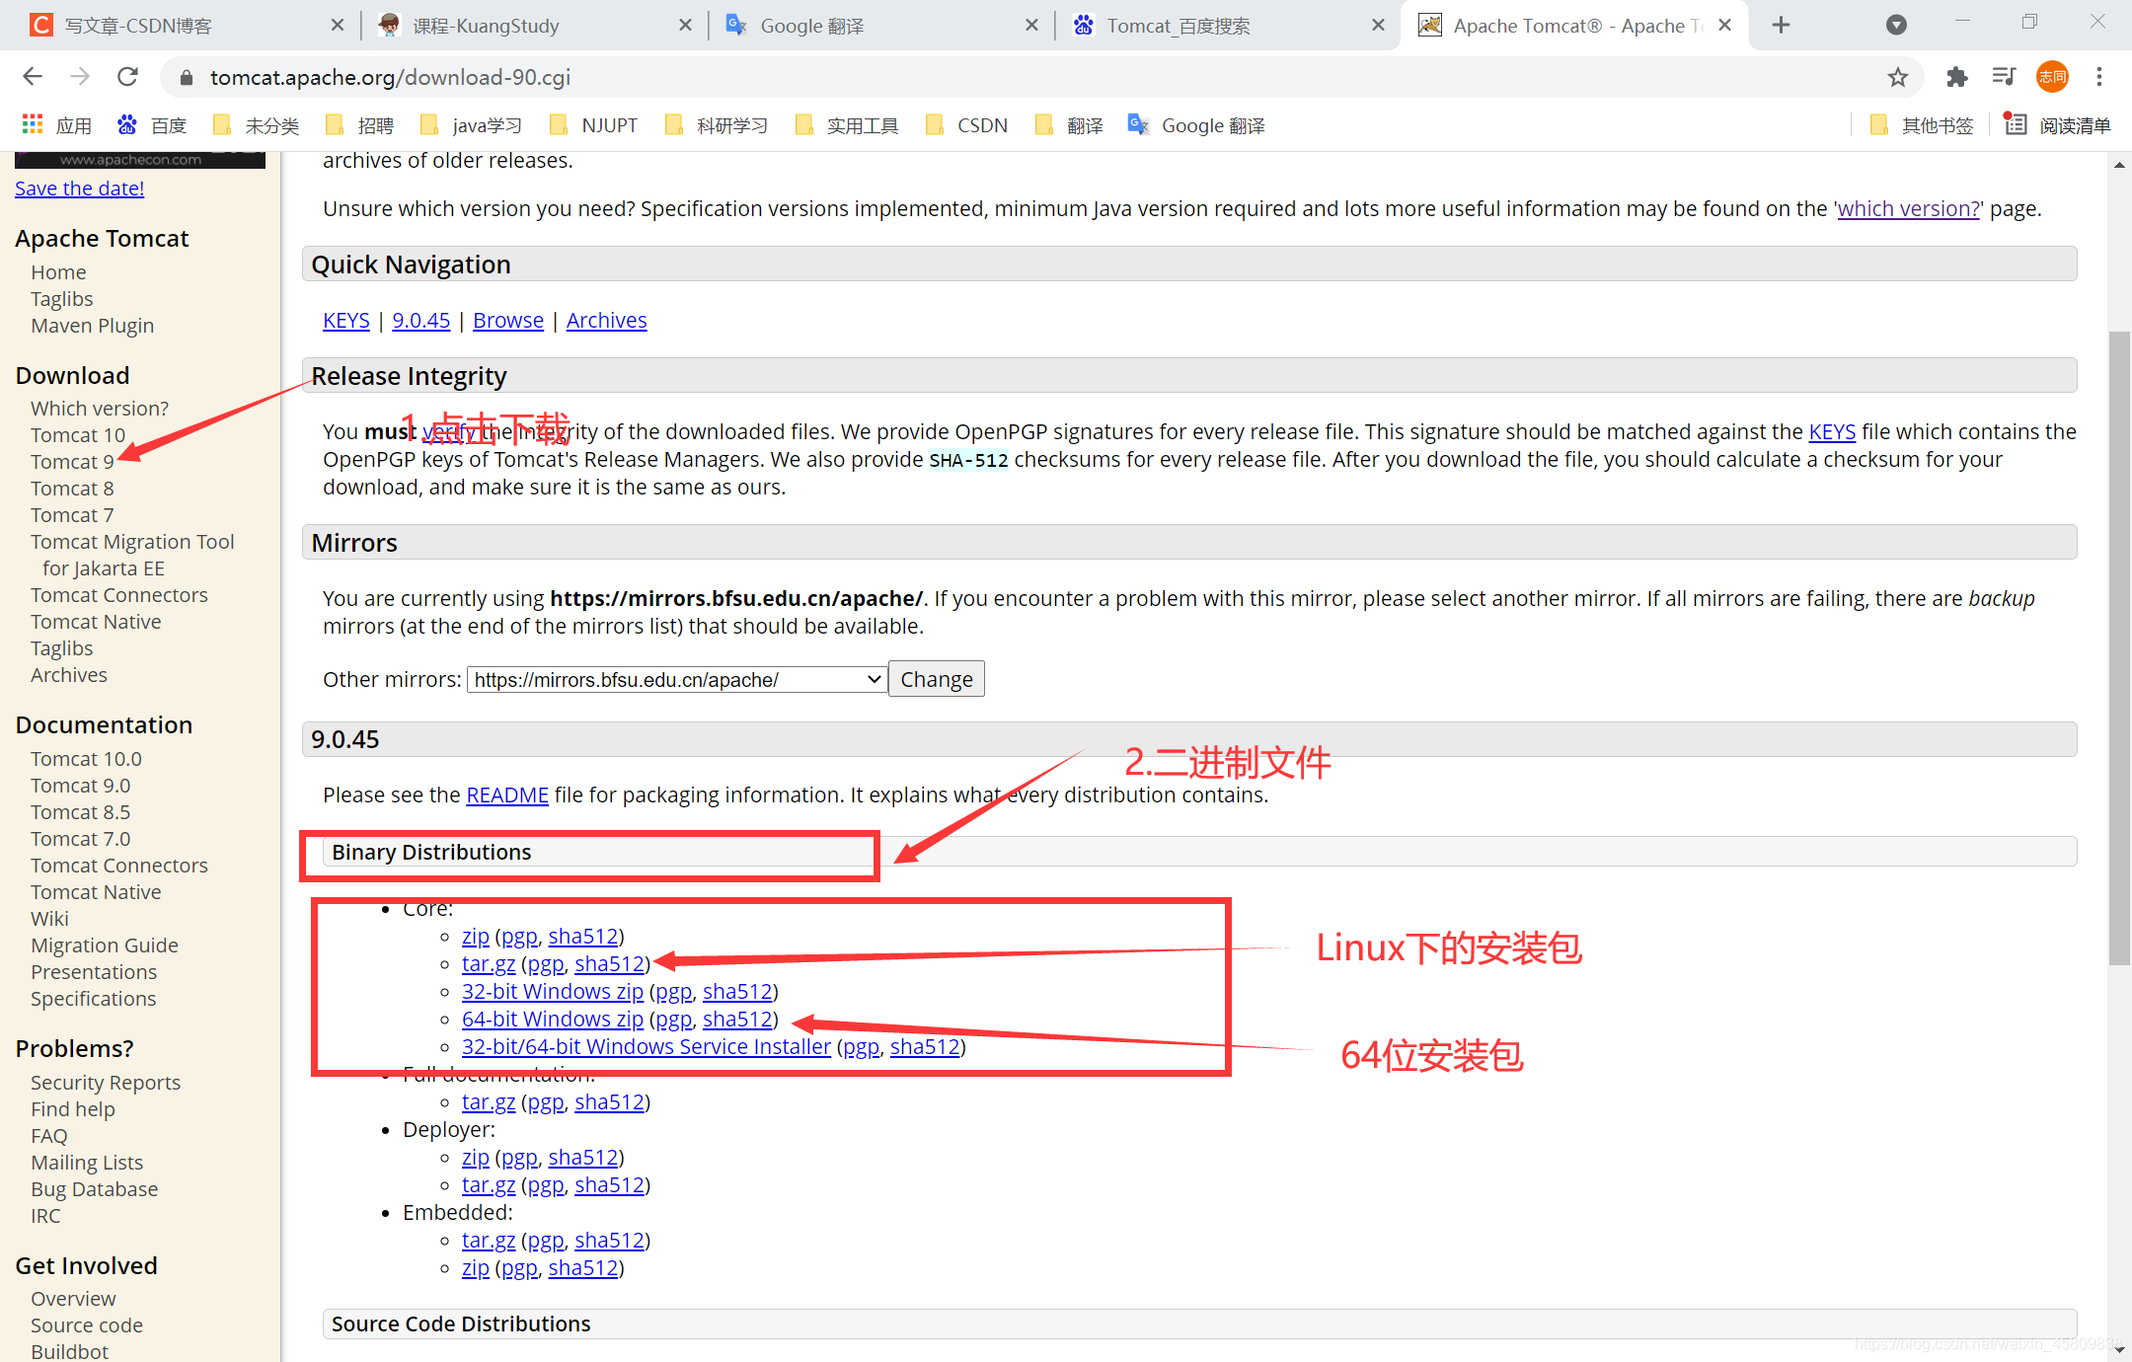The height and width of the screenshot is (1362, 2132).
Task: Go to Tomcat 10 download in sidebar
Action: click(78, 435)
